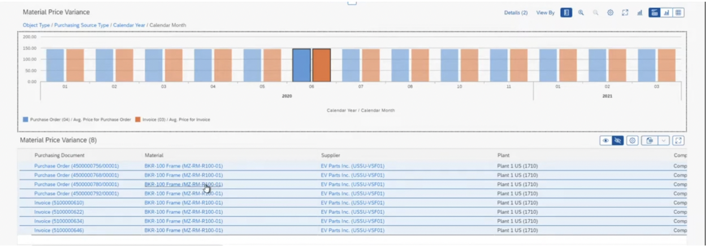Viewport: 709px width, 246px height.
Task: Open Invoice (5100000610)
Action: coord(59,203)
